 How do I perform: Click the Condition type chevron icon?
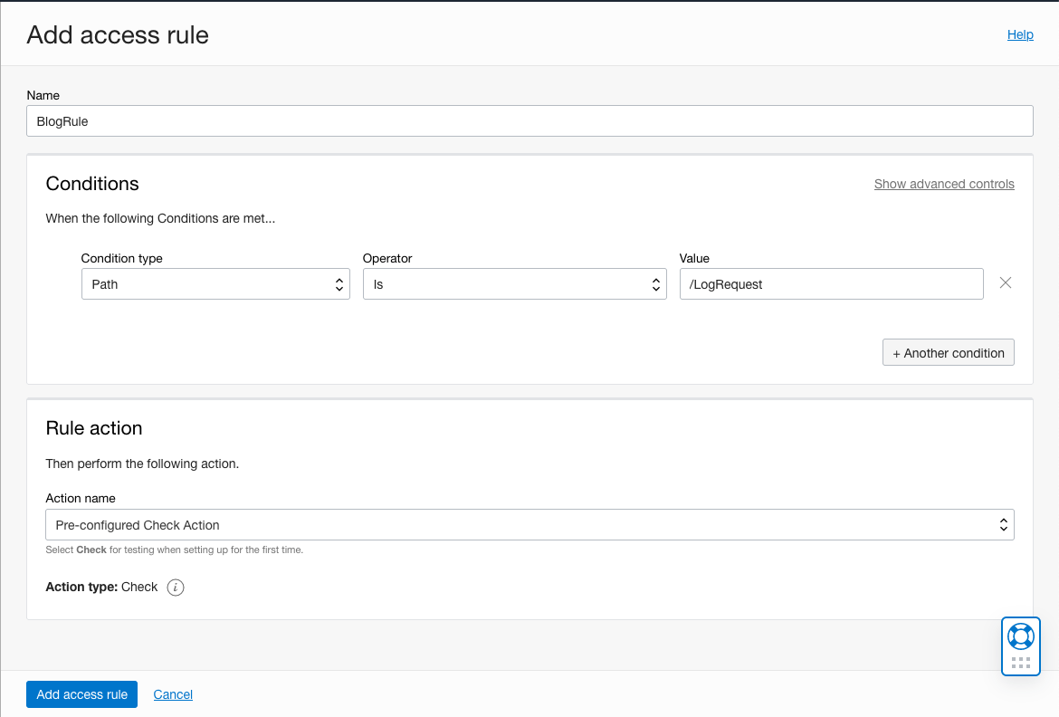pyautogui.click(x=341, y=283)
